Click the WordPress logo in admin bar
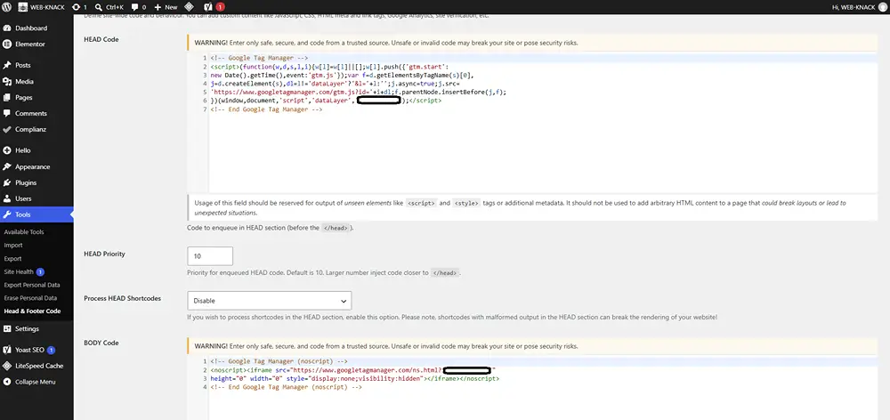Image resolution: width=890 pixels, height=420 pixels. (x=7, y=7)
